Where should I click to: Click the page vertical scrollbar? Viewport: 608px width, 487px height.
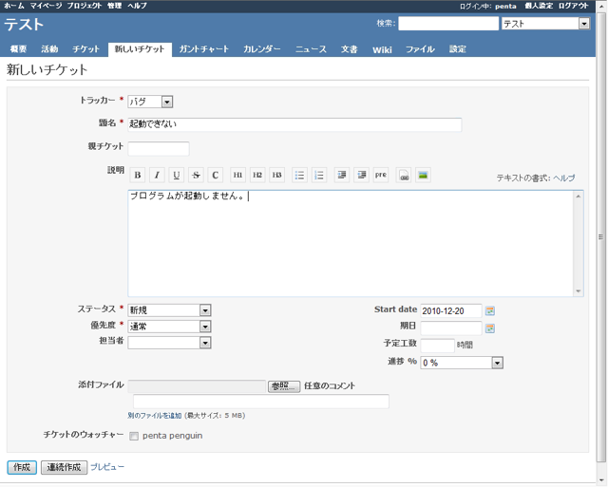[x=601, y=237]
